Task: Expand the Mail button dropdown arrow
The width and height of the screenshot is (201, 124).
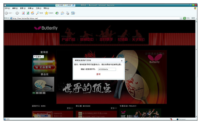Action: (x=64, y=13)
